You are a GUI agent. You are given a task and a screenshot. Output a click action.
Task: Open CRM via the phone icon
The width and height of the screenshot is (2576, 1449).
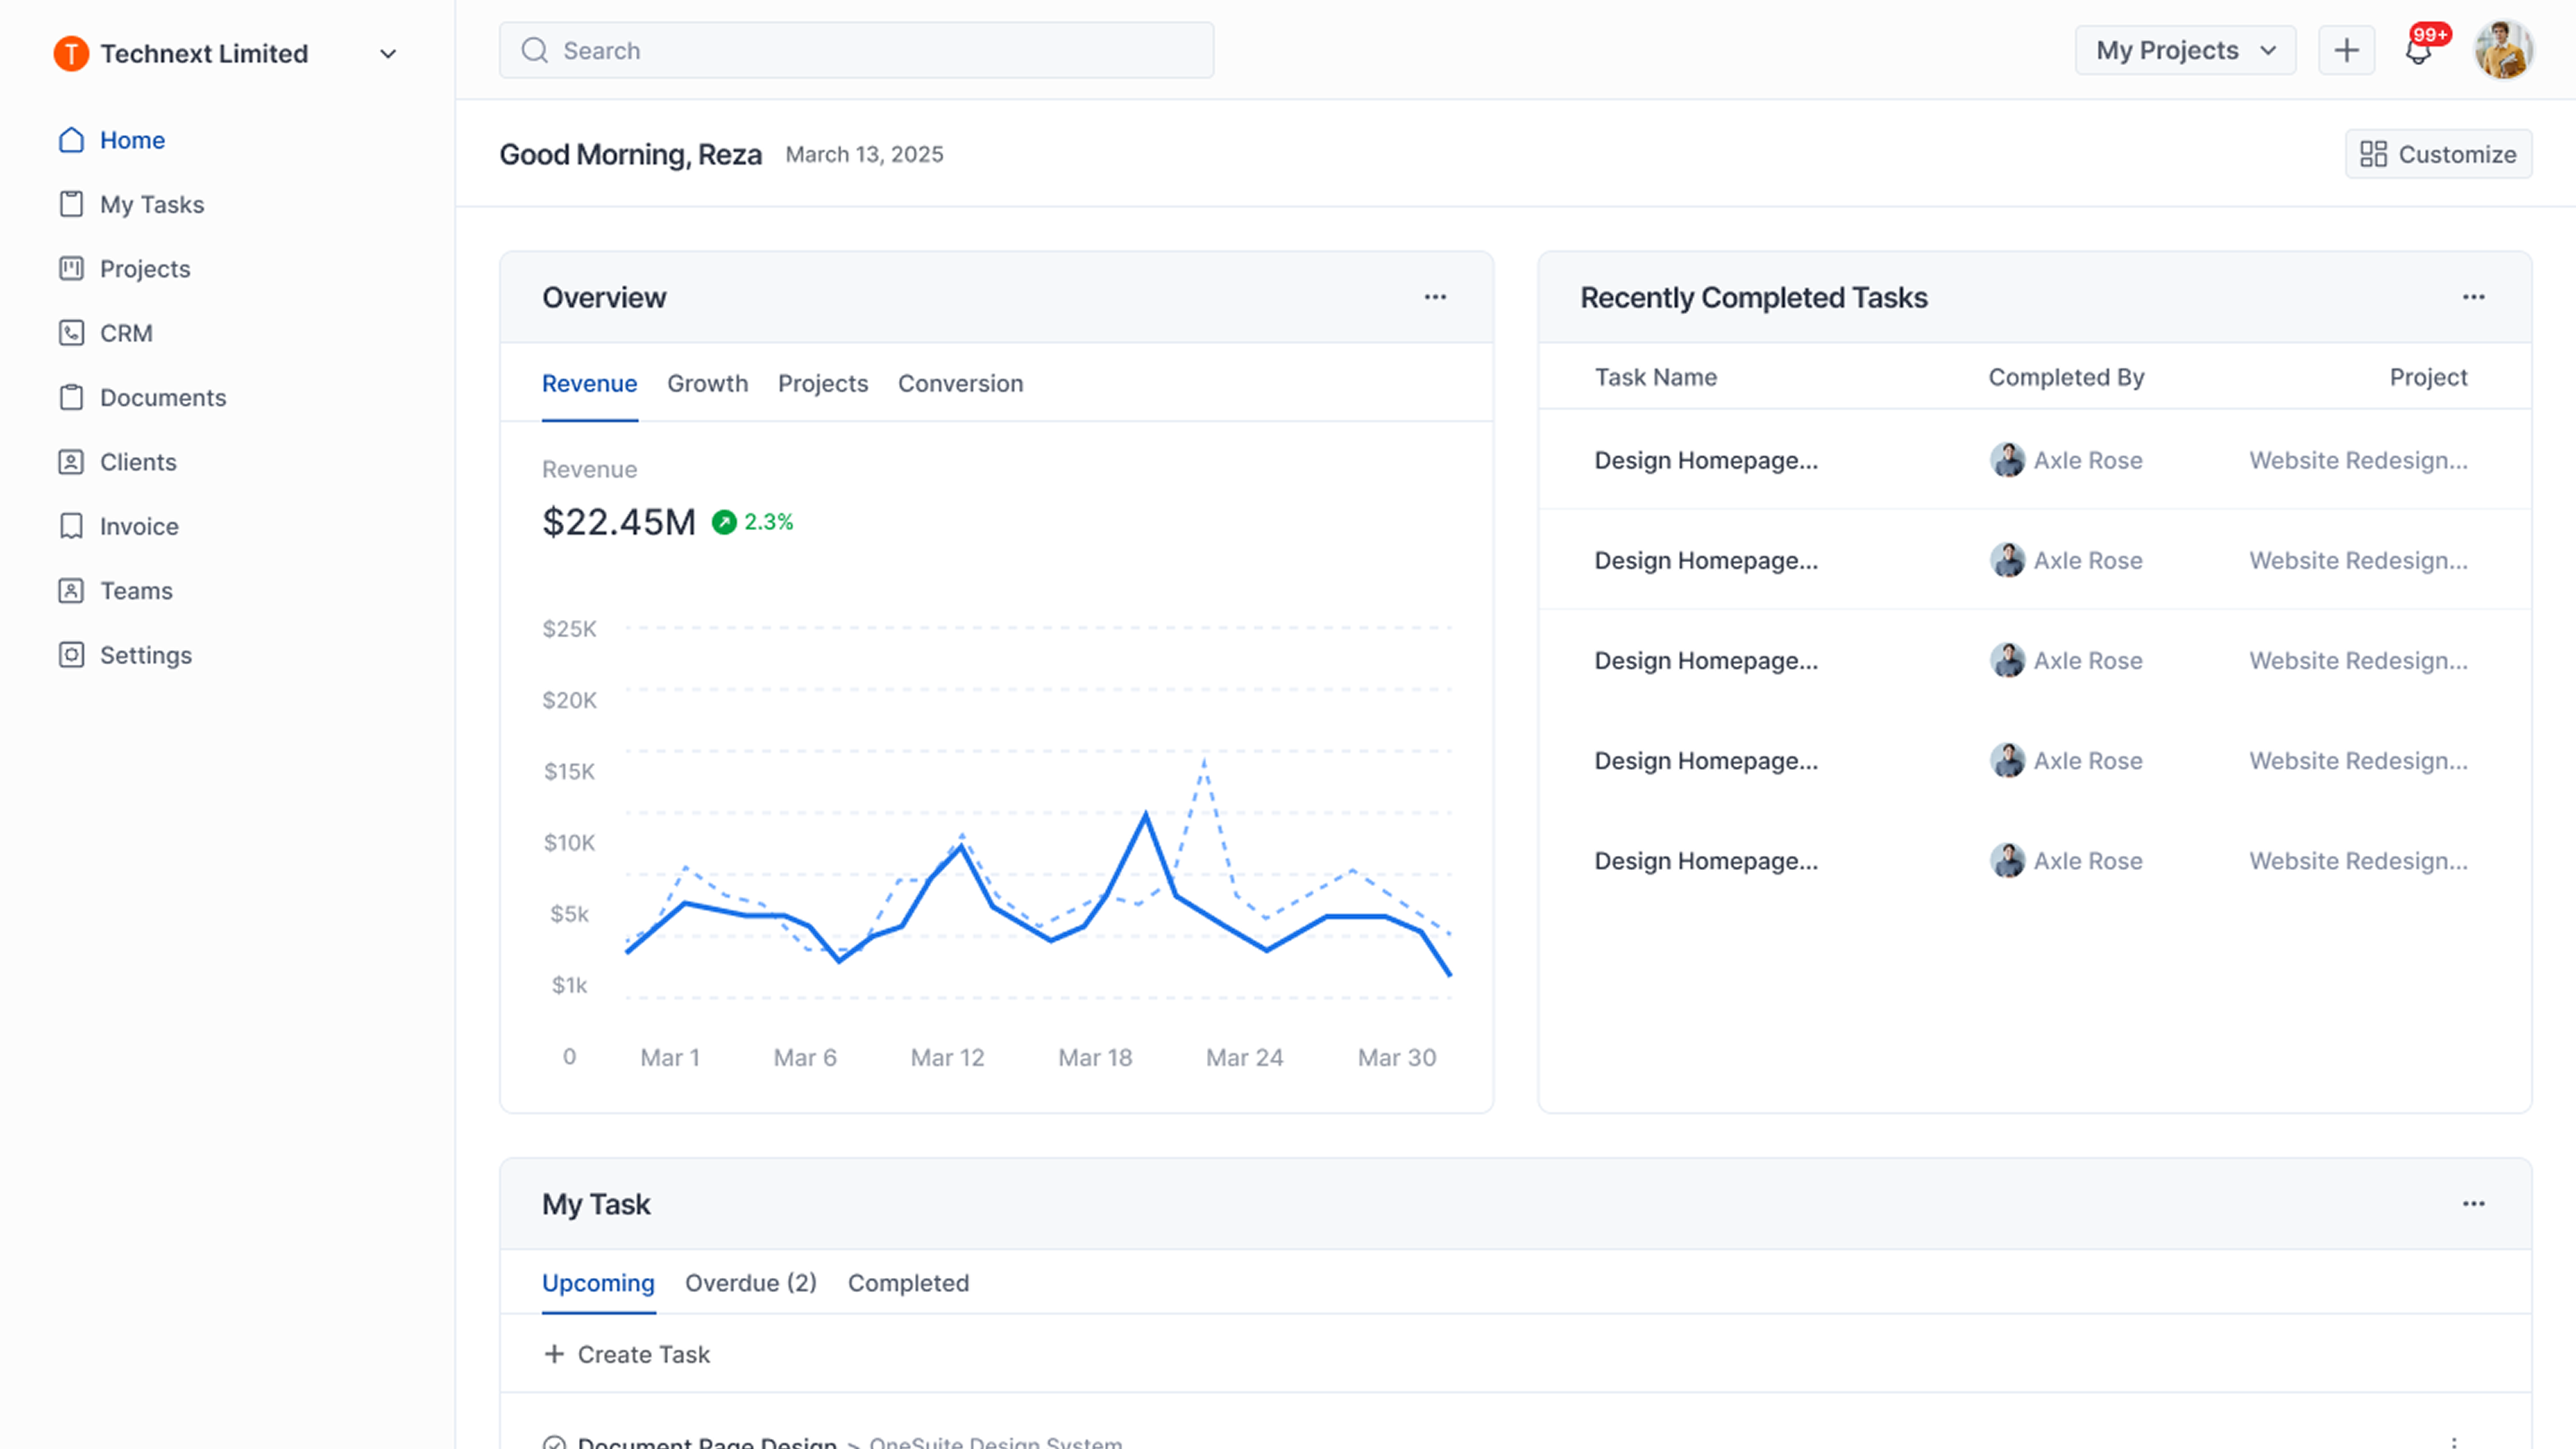coord(71,333)
